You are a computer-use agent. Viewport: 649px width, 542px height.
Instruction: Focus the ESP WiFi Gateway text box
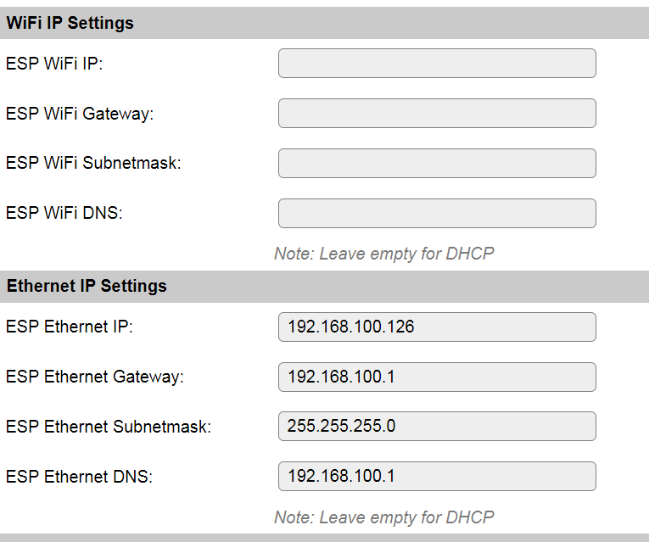(x=437, y=114)
